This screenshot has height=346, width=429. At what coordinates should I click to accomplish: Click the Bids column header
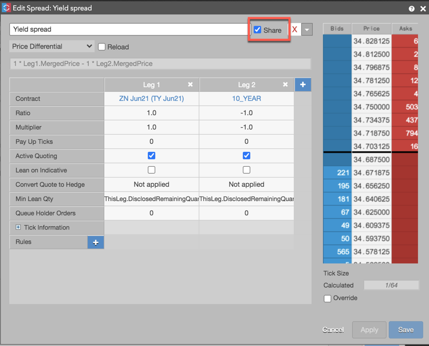pyautogui.click(x=337, y=29)
